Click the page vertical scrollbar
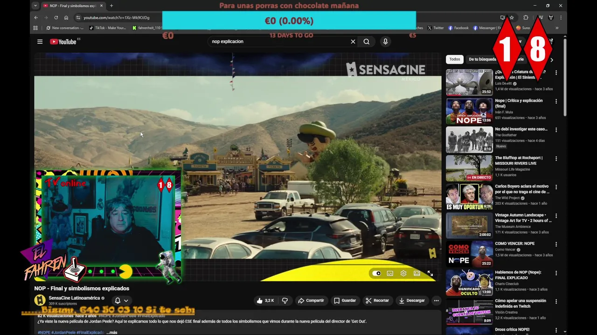Image resolution: width=597 pixels, height=335 pixels. [565, 77]
